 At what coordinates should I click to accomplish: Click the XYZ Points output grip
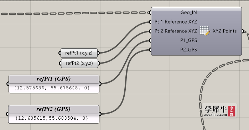[243, 31]
